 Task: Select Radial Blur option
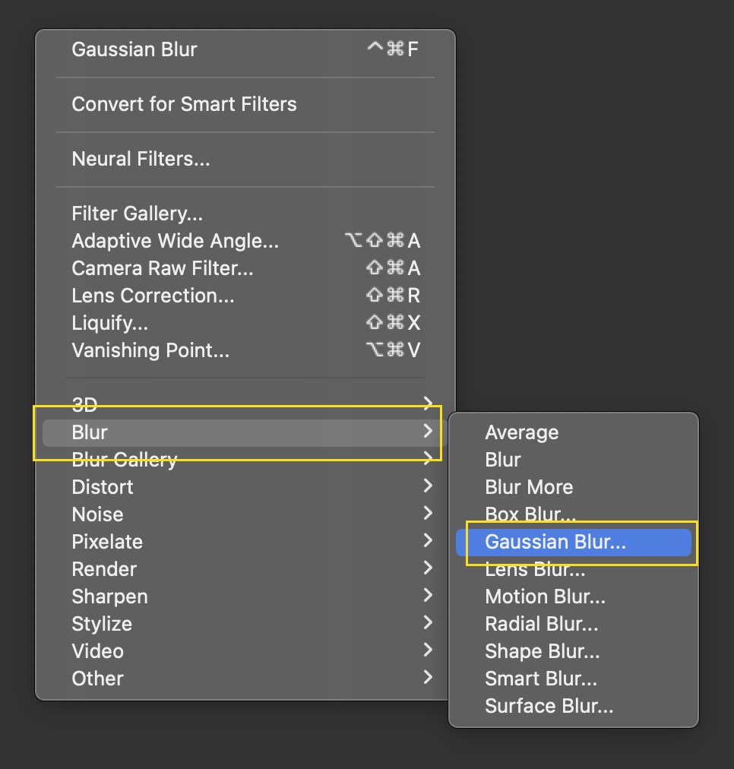[x=541, y=624]
